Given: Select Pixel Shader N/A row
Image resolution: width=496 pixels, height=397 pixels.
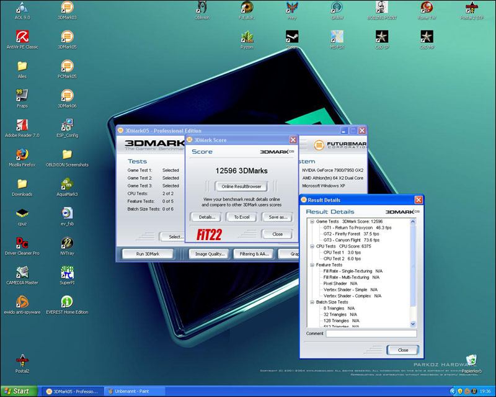Looking at the screenshot, I should pos(340,283).
